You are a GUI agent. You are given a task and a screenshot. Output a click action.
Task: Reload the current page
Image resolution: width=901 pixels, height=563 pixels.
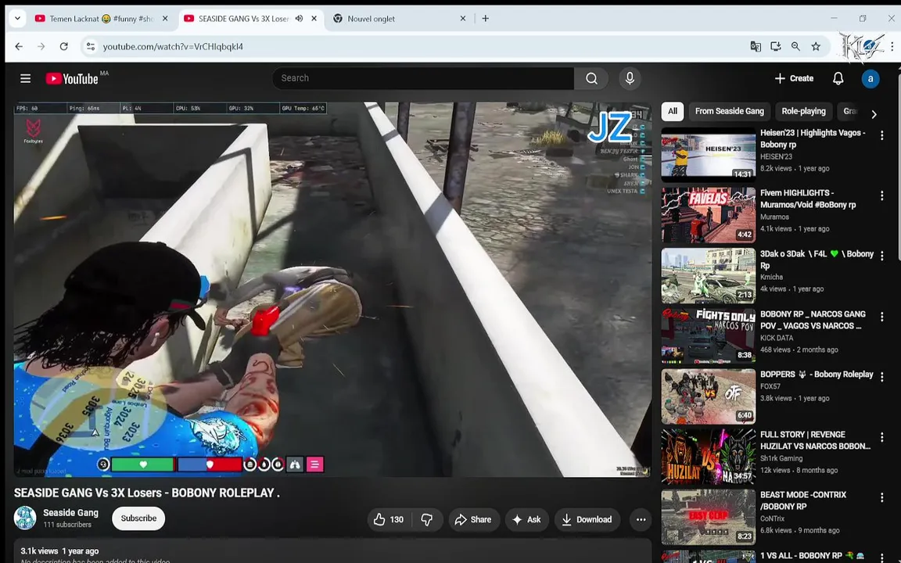pos(64,47)
